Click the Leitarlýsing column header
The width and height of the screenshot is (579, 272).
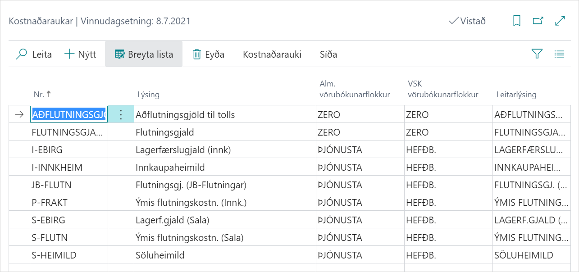pyautogui.click(x=516, y=95)
